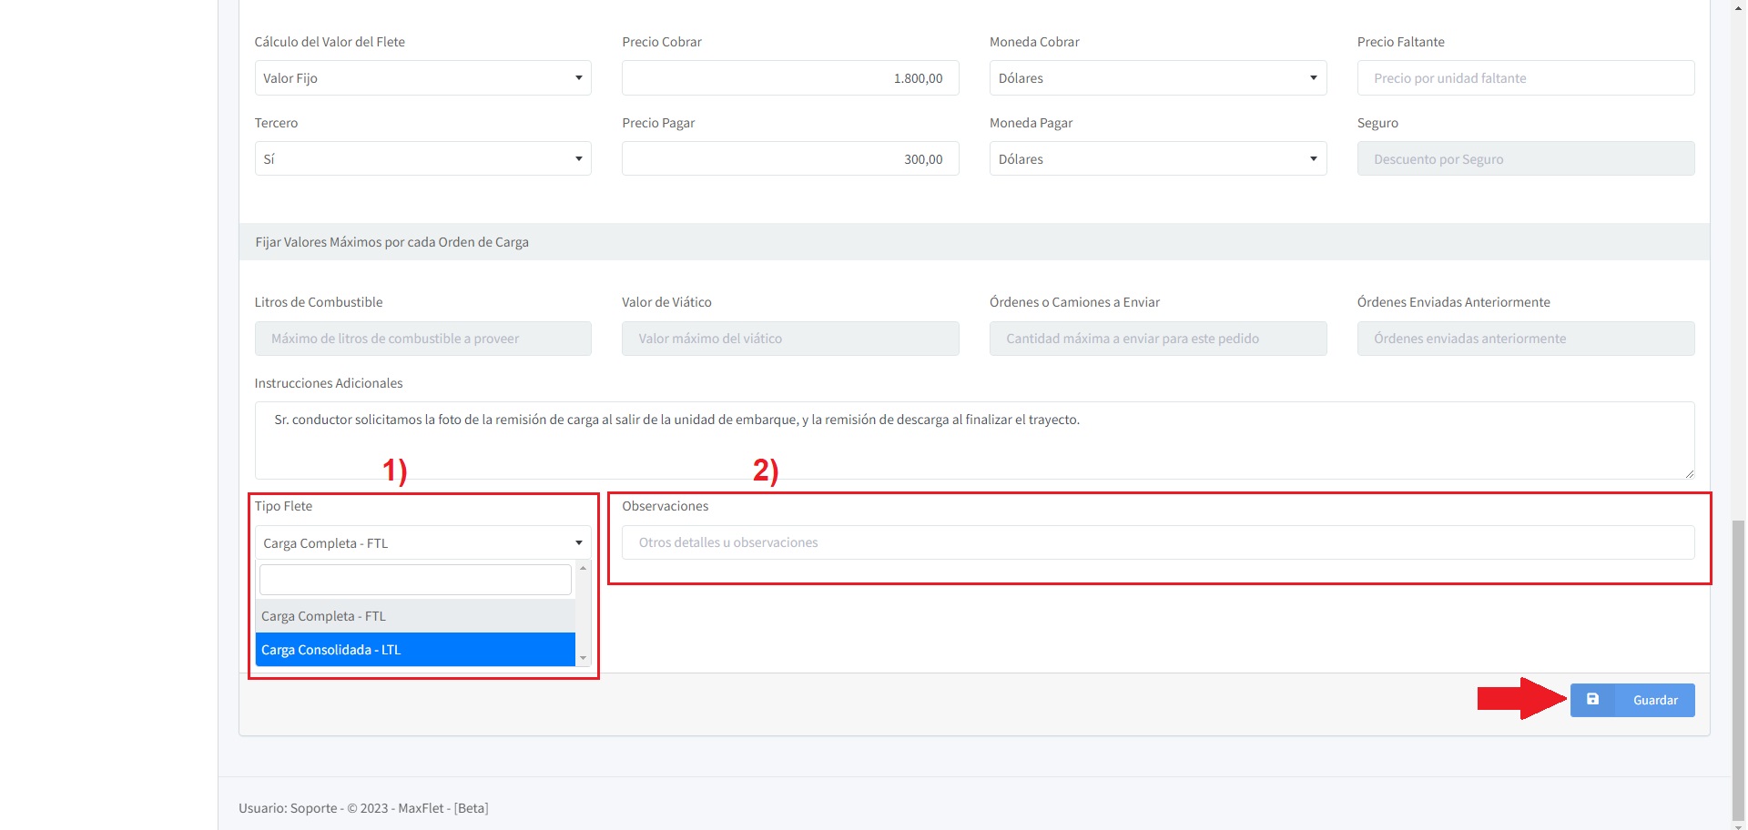Click the floppy disk save icon
Viewport: 1748px width, 830px height.
tap(1592, 700)
